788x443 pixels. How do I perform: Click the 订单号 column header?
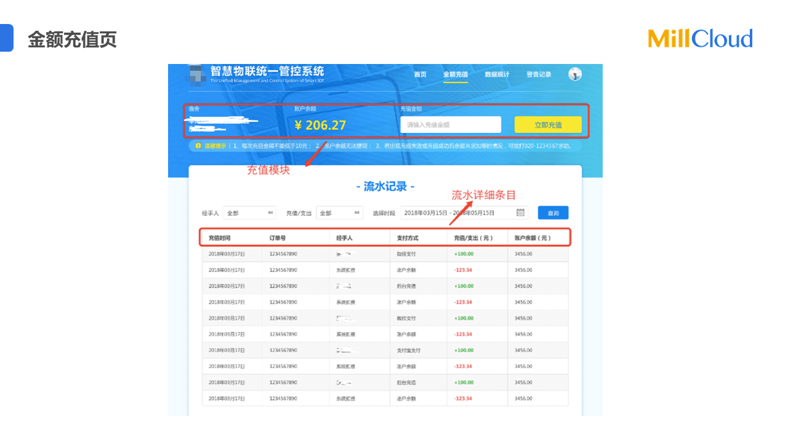tap(278, 238)
